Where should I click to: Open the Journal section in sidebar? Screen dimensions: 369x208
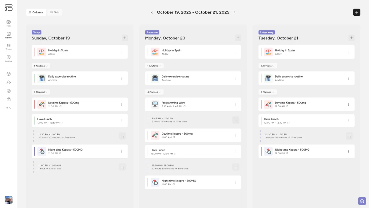click(9, 59)
